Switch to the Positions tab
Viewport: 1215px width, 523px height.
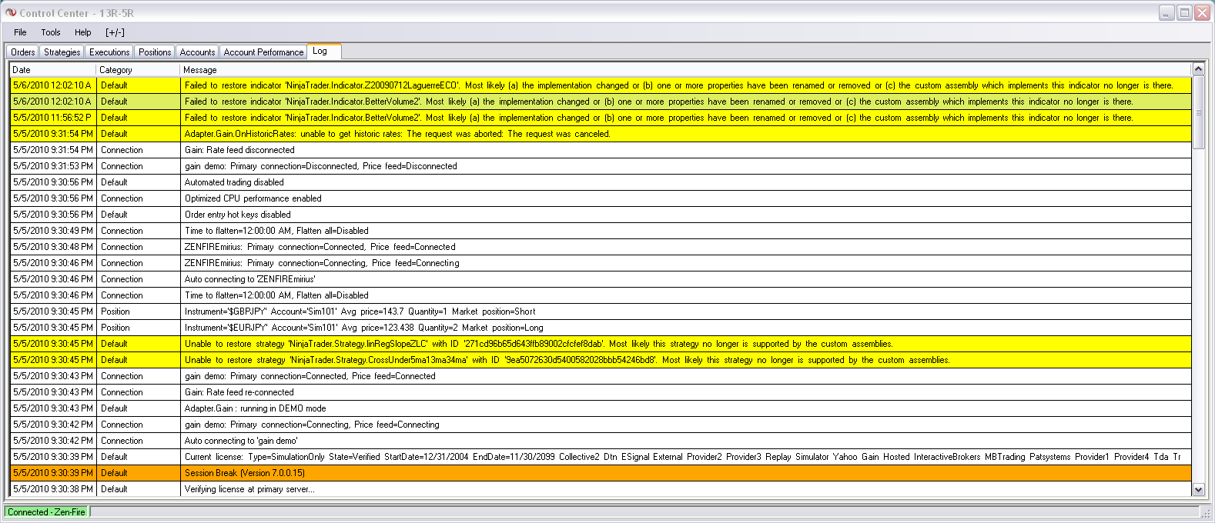click(155, 52)
